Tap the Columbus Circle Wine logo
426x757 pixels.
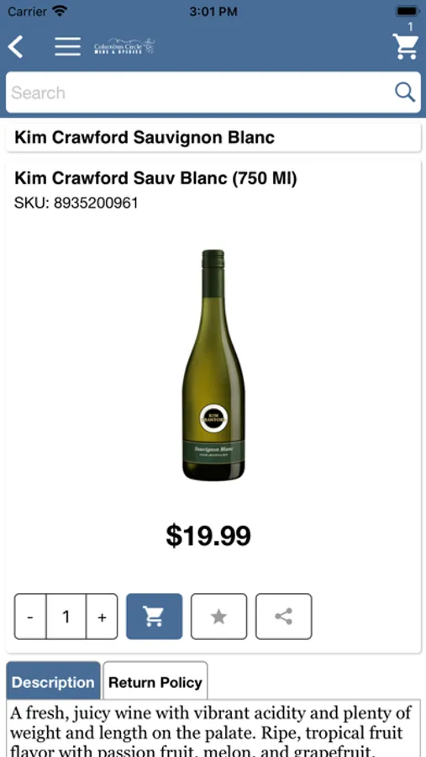pyautogui.click(x=124, y=46)
